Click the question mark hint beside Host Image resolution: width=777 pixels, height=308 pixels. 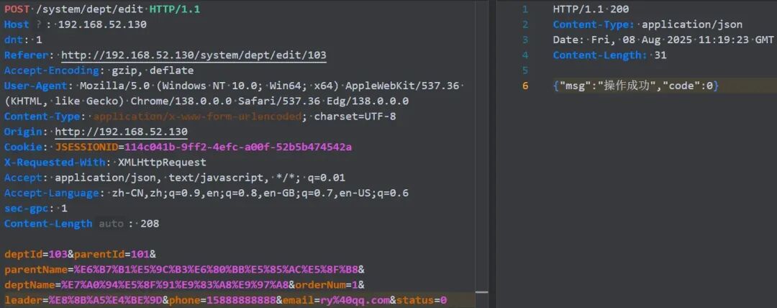39,24
